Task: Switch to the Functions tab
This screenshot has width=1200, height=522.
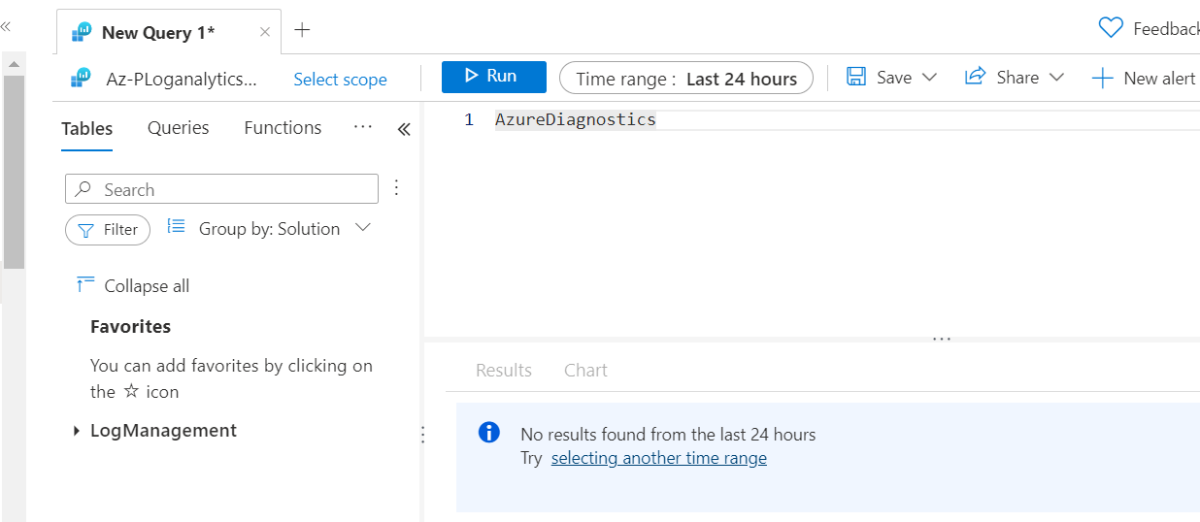Action: coord(283,128)
